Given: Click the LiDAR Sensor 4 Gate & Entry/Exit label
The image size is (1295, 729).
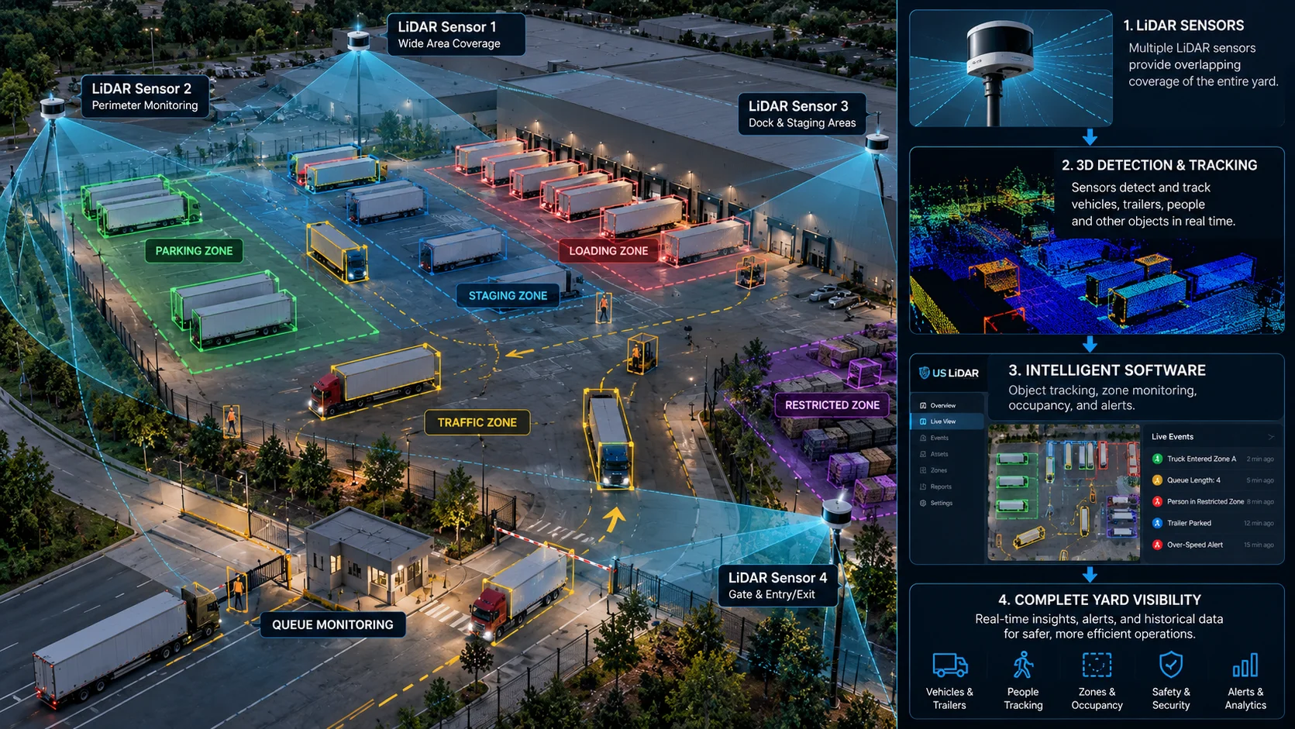Looking at the screenshot, I should tap(777, 586).
